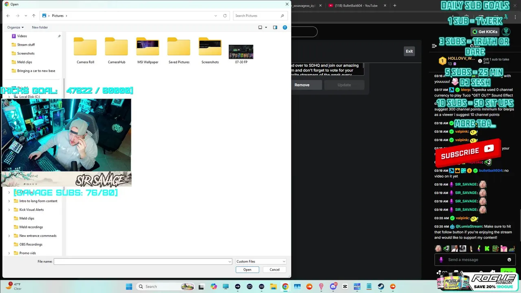Select Stream stuff in navigation pane
521x293 pixels.
point(26,45)
